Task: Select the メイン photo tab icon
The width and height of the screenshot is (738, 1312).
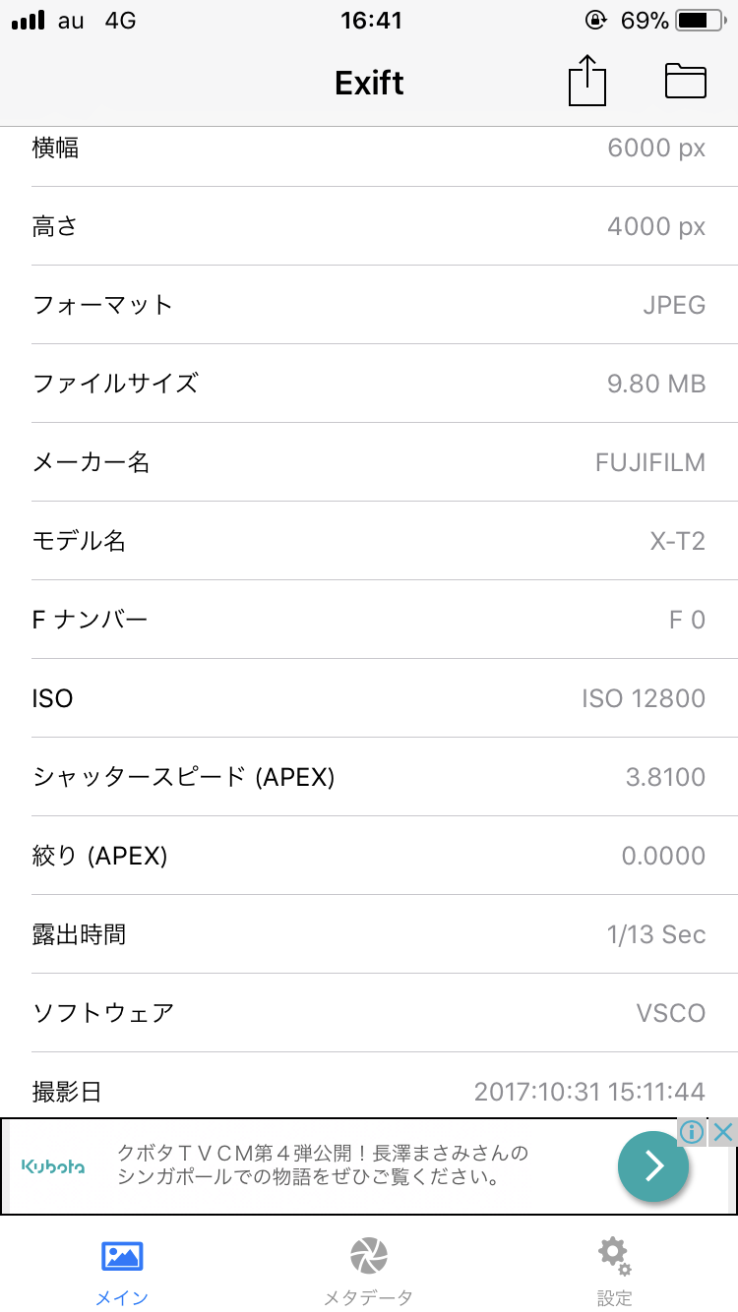Action: (x=122, y=1256)
